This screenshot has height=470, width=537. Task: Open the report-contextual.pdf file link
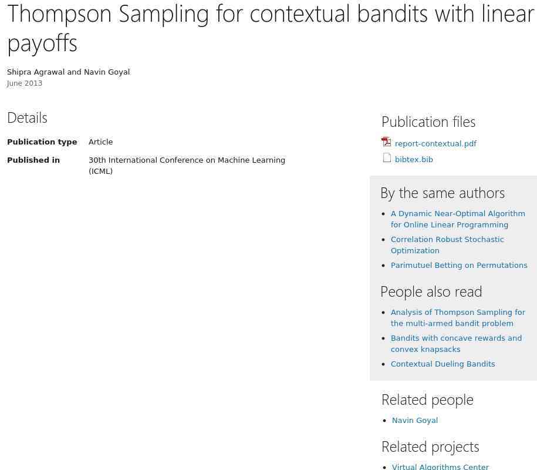(x=435, y=143)
